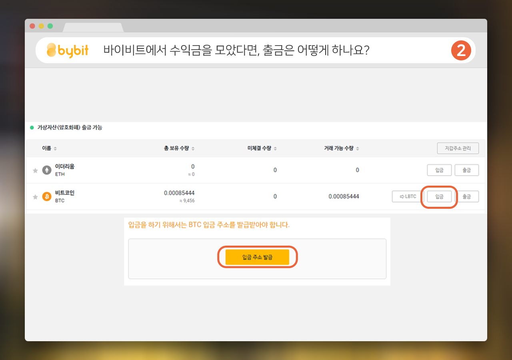512x360 pixels.
Task: Click the BTC ticker label under 비트코인
Action: click(60, 201)
